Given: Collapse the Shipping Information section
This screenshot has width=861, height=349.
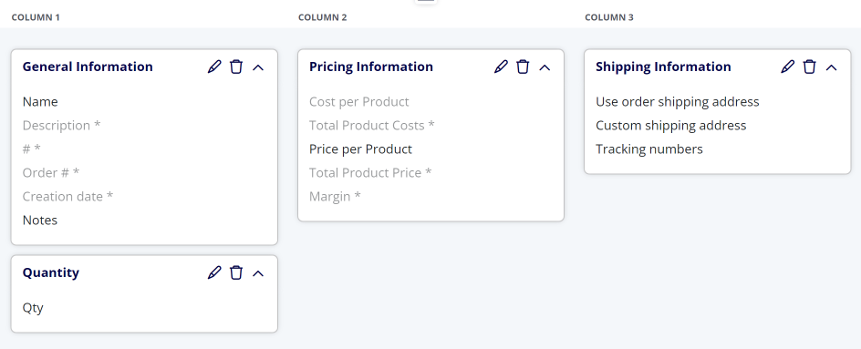Looking at the screenshot, I should [831, 67].
